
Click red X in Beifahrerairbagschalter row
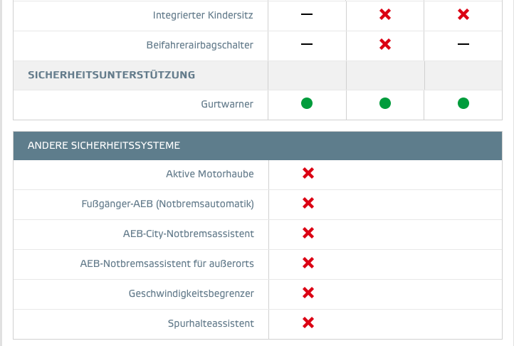click(385, 44)
